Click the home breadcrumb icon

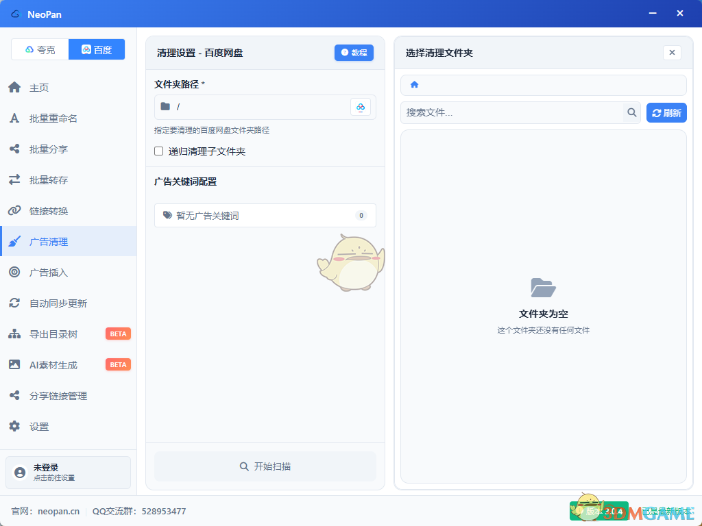coord(414,85)
